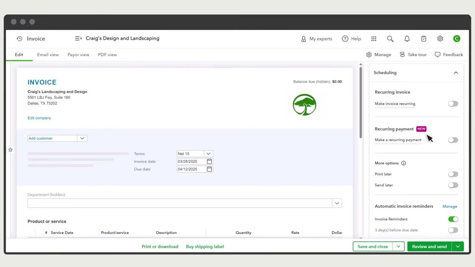Click the Take tour signpost icon
This screenshot has height=267, width=475.
(x=402, y=55)
